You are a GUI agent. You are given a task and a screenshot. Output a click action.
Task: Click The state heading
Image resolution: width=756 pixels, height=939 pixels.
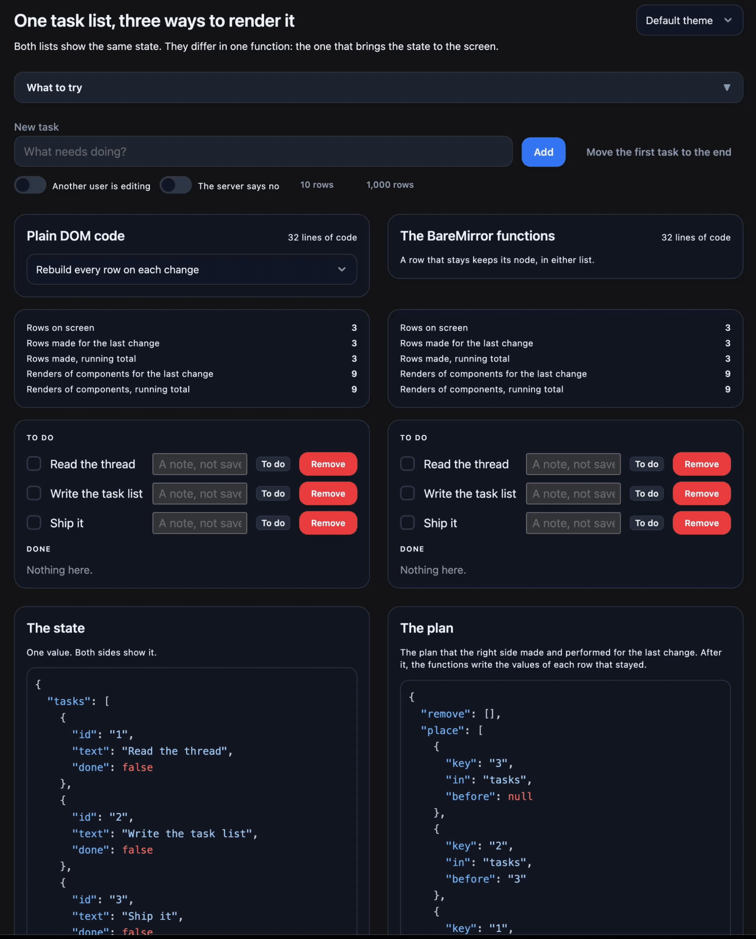click(x=56, y=628)
